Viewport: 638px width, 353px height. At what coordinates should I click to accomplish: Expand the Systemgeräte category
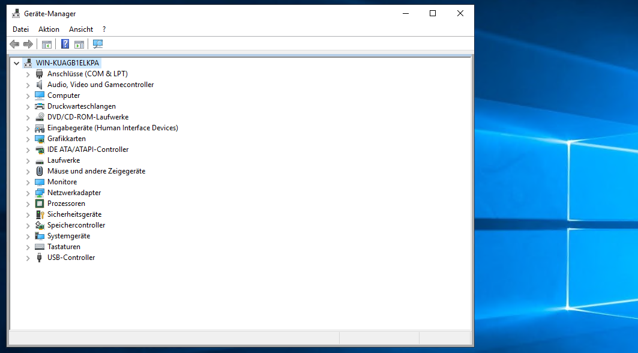(x=28, y=236)
